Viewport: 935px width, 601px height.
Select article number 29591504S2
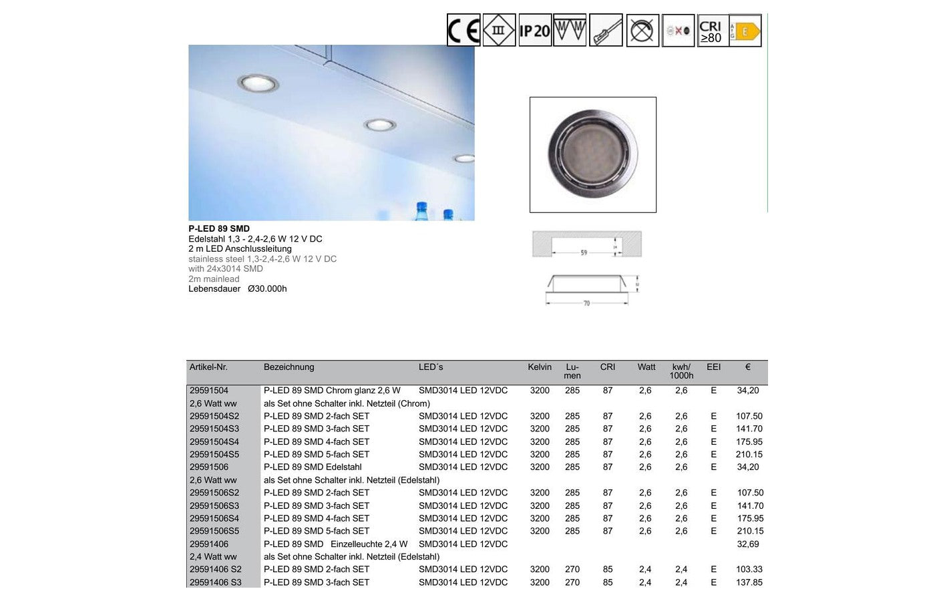pos(214,416)
